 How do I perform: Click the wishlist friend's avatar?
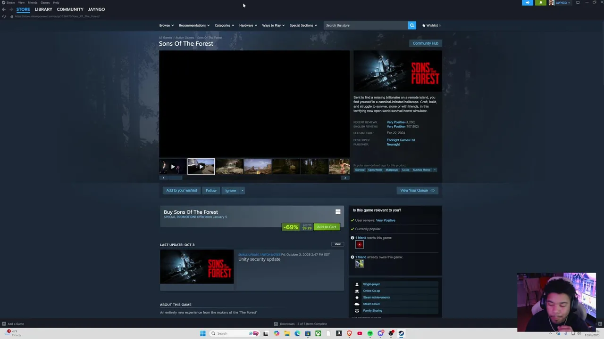click(360, 244)
